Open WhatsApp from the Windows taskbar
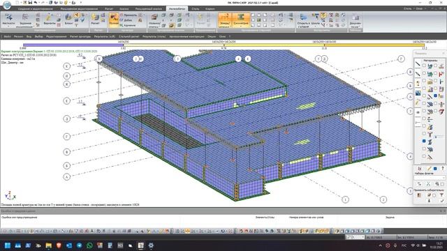The height and width of the screenshot is (251, 447). pyautogui.click(x=89, y=245)
